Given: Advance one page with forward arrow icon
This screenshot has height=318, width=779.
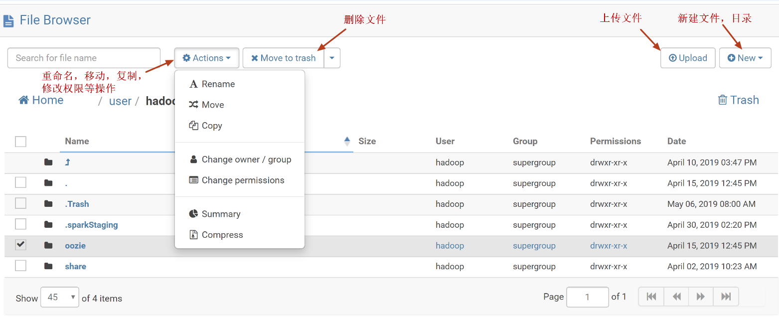Looking at the screenshot, I should (701, 297).
